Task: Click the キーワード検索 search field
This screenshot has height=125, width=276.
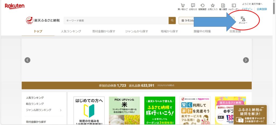Action: 116,20
